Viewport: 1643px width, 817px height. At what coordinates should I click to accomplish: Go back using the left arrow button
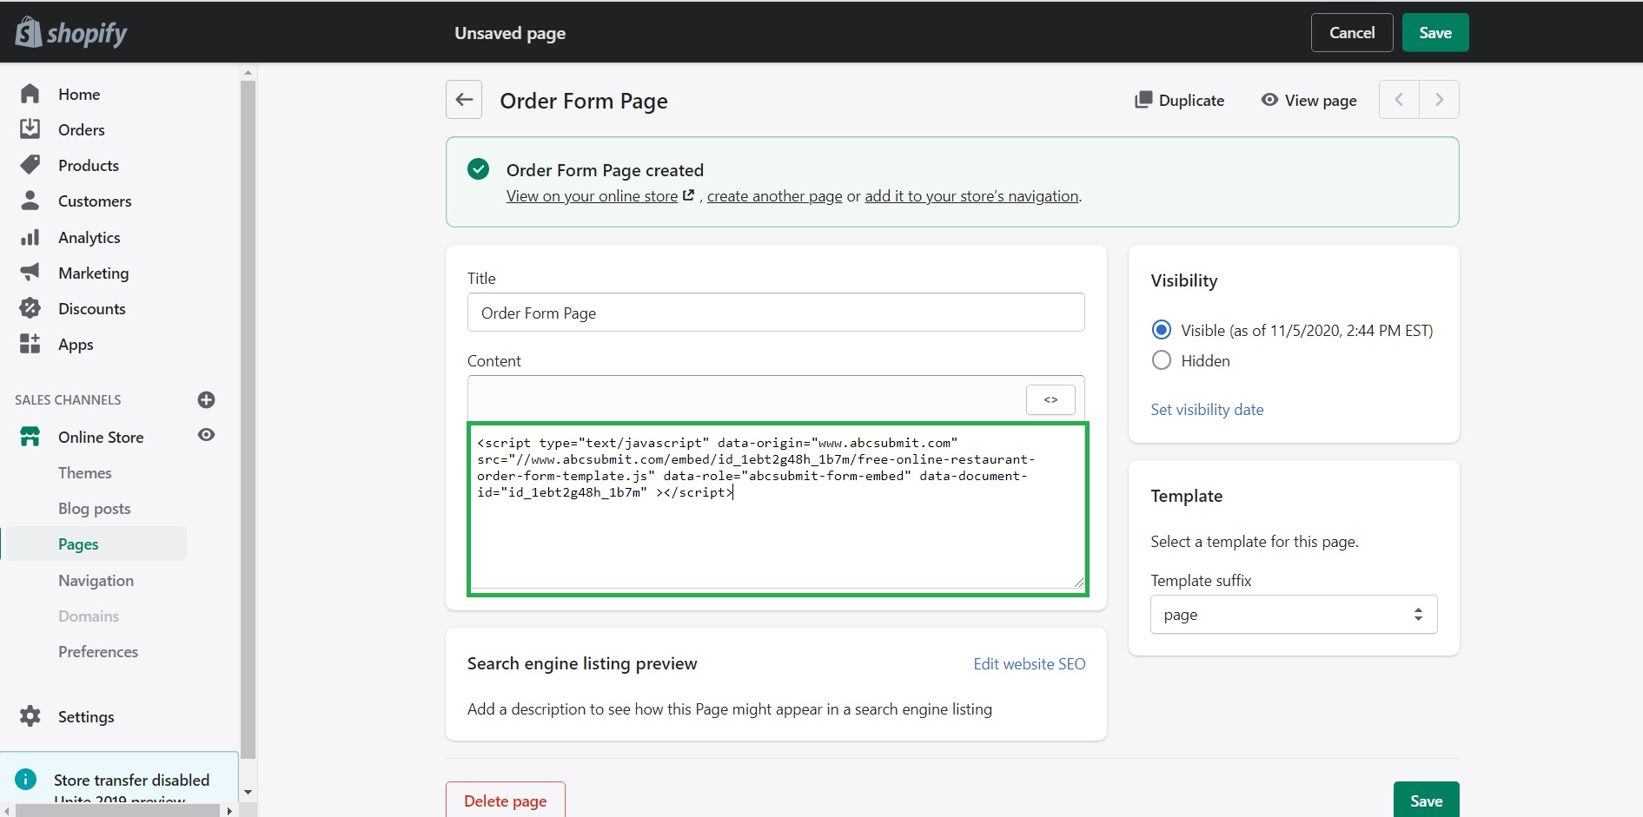(464, 100)
